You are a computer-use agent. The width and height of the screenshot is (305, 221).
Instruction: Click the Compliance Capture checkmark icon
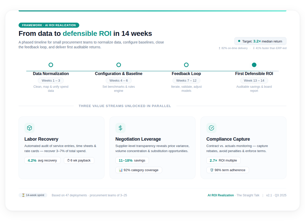211,128
